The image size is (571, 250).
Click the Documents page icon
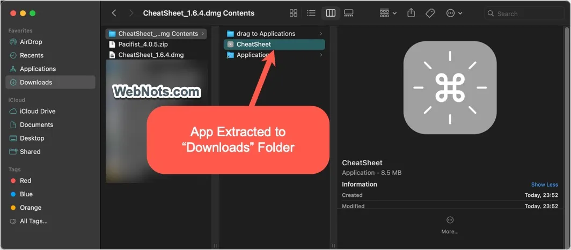pyautogui.click(x=13, y=124)
